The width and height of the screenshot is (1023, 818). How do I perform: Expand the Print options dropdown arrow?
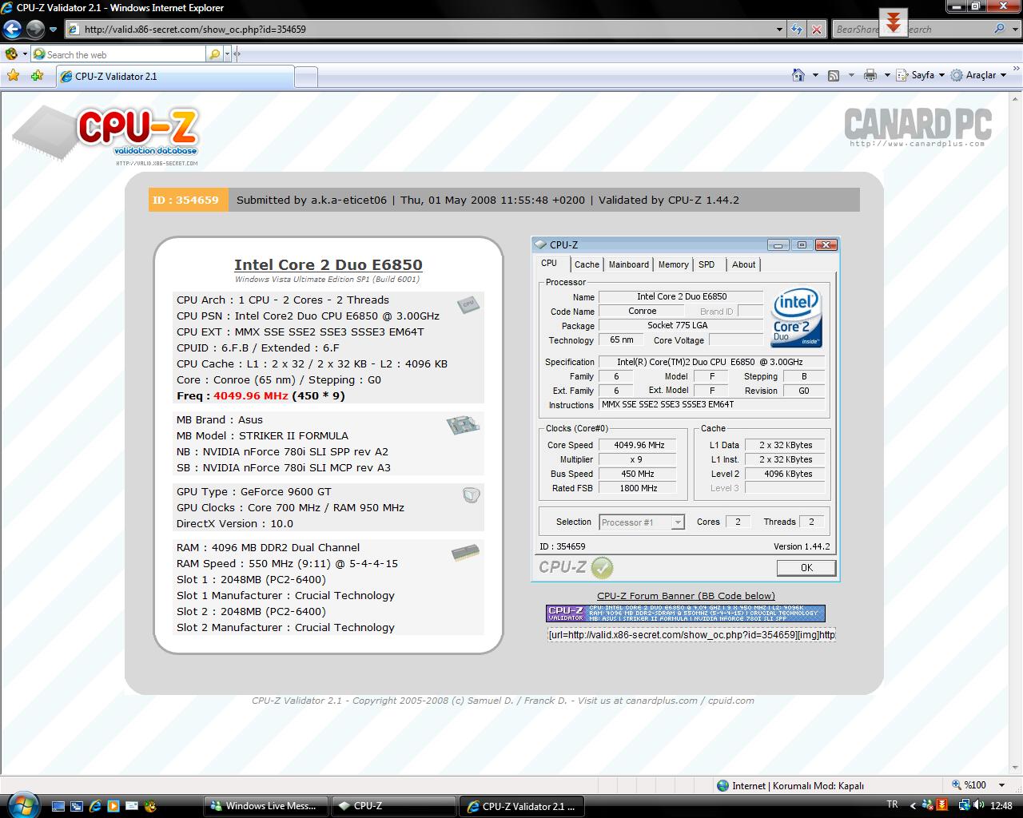coord(888,75)
